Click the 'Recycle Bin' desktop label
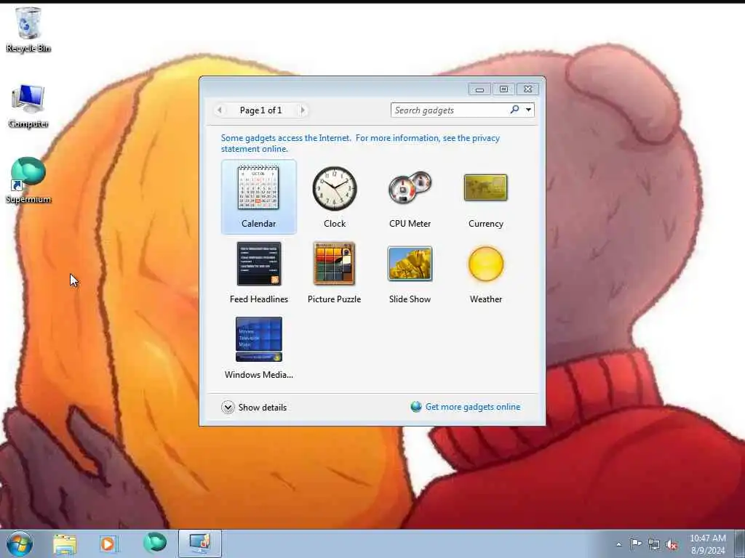The image size is (745, 558). tap(28, 49)
